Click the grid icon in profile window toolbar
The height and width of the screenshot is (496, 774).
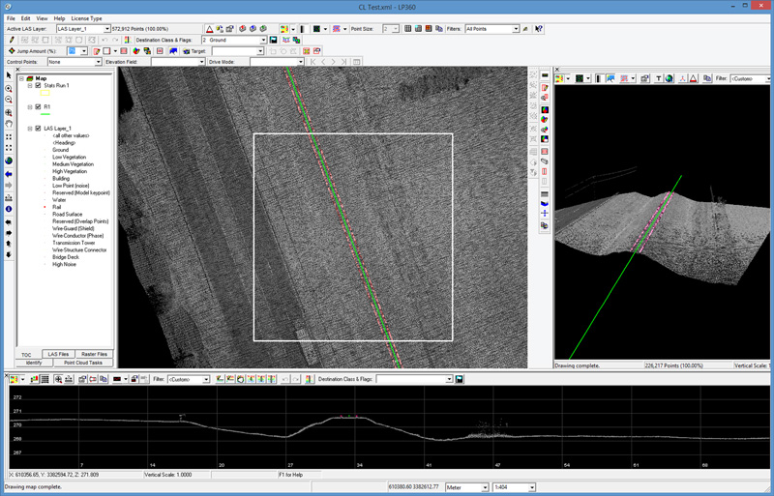45,379
